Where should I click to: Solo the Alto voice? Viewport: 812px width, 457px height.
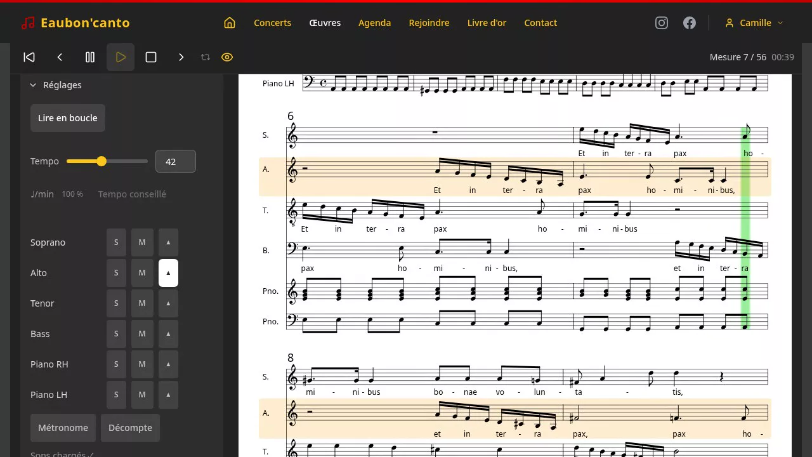coord(116,273)
